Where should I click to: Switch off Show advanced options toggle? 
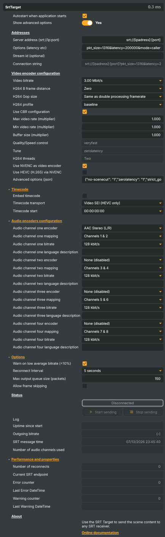[x=87, y=23]
